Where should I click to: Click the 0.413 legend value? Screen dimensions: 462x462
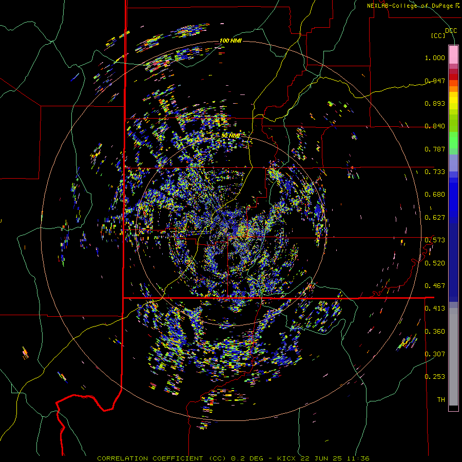tap(435, 309)
